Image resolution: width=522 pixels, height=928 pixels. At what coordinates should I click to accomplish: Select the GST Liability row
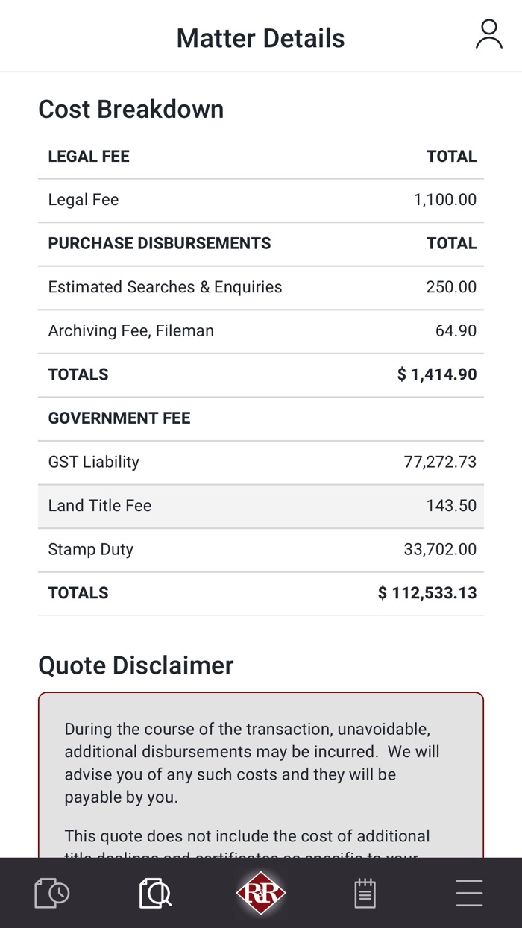point(261,462)
